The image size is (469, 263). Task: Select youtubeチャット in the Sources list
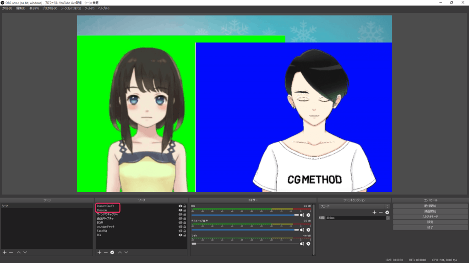(106, 227)
